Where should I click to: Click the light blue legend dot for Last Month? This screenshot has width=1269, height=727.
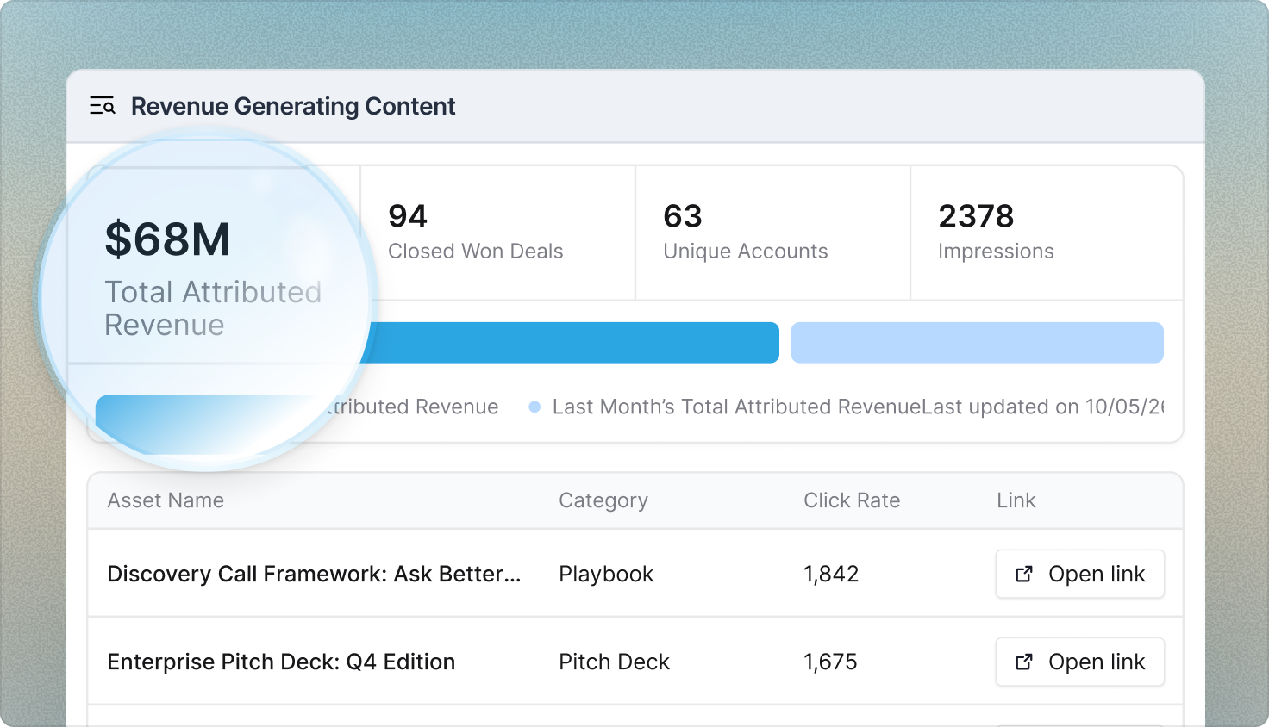[x=534, y=407]
